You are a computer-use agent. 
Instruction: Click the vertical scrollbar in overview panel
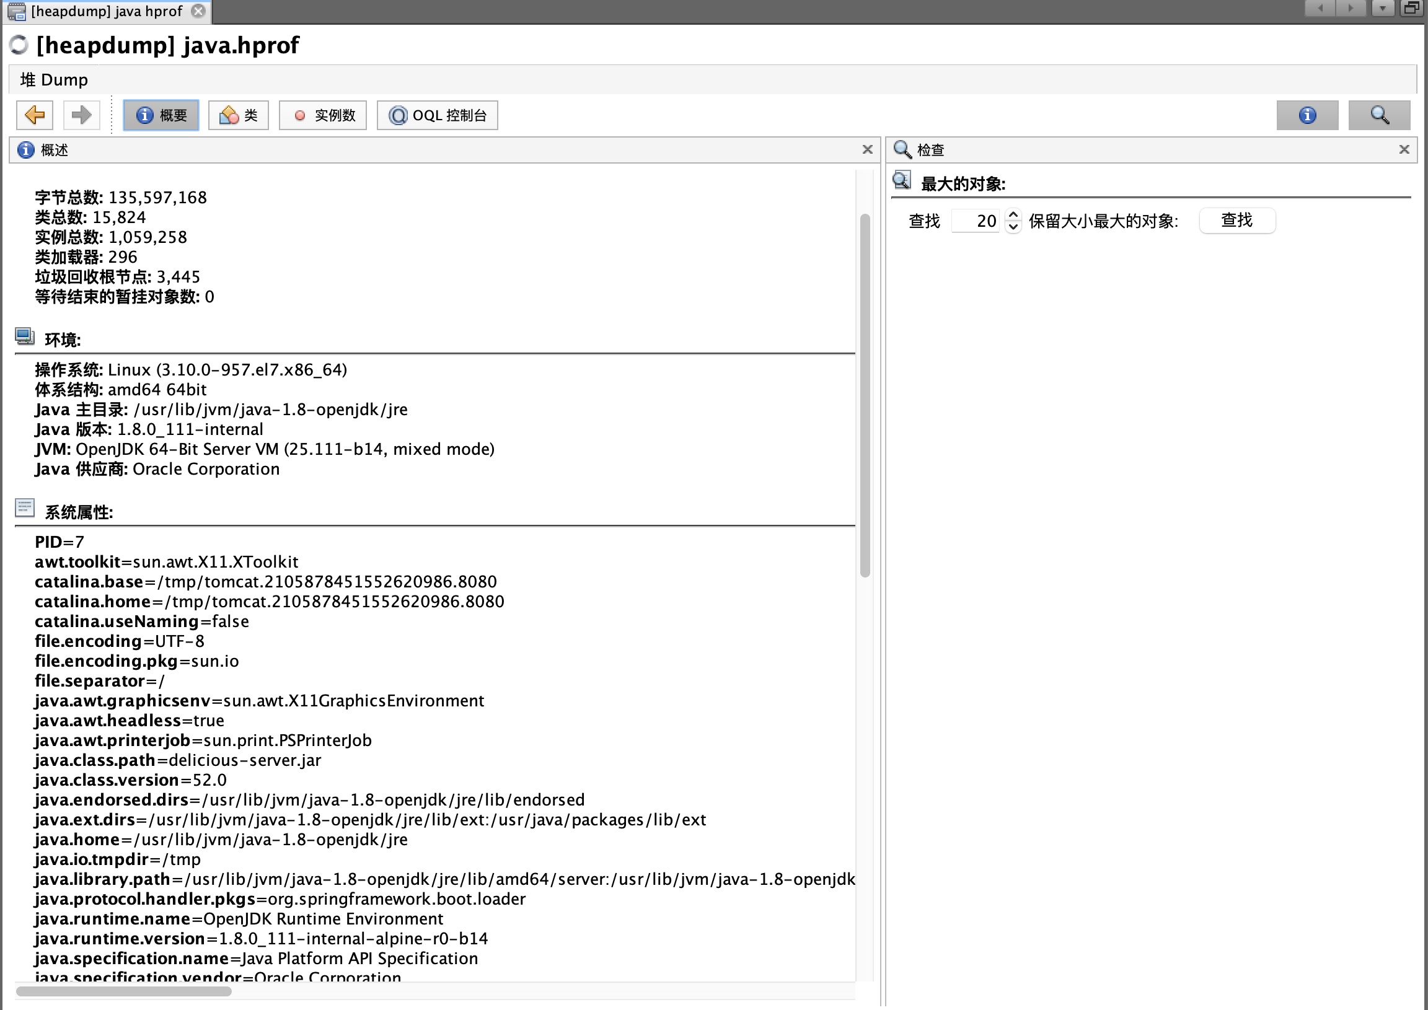[865, 395]
